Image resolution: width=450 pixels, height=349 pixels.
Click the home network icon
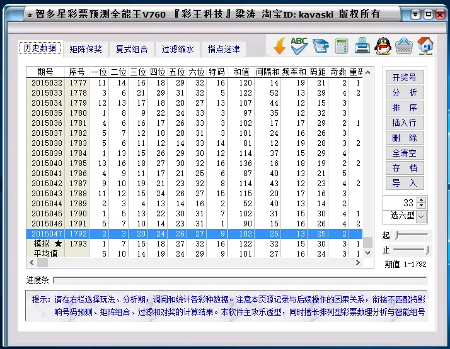pos(425,45)
